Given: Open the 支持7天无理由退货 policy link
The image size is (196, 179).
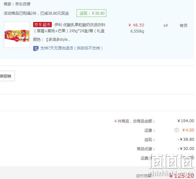Looking at the screenshot, I should [x=72, y=48].
